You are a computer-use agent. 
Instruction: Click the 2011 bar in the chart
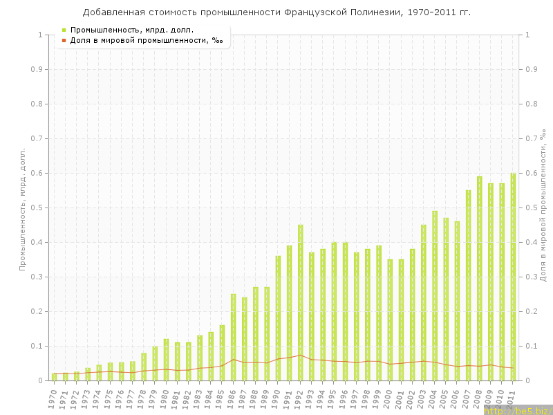click(x=513, y=277)
